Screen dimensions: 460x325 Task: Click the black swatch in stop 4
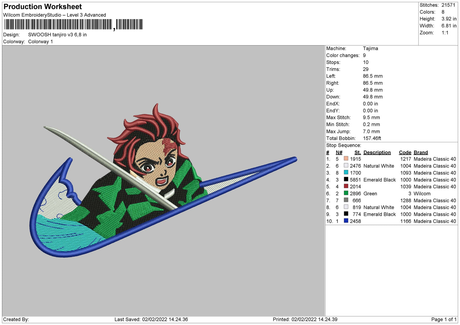point(346,180)
